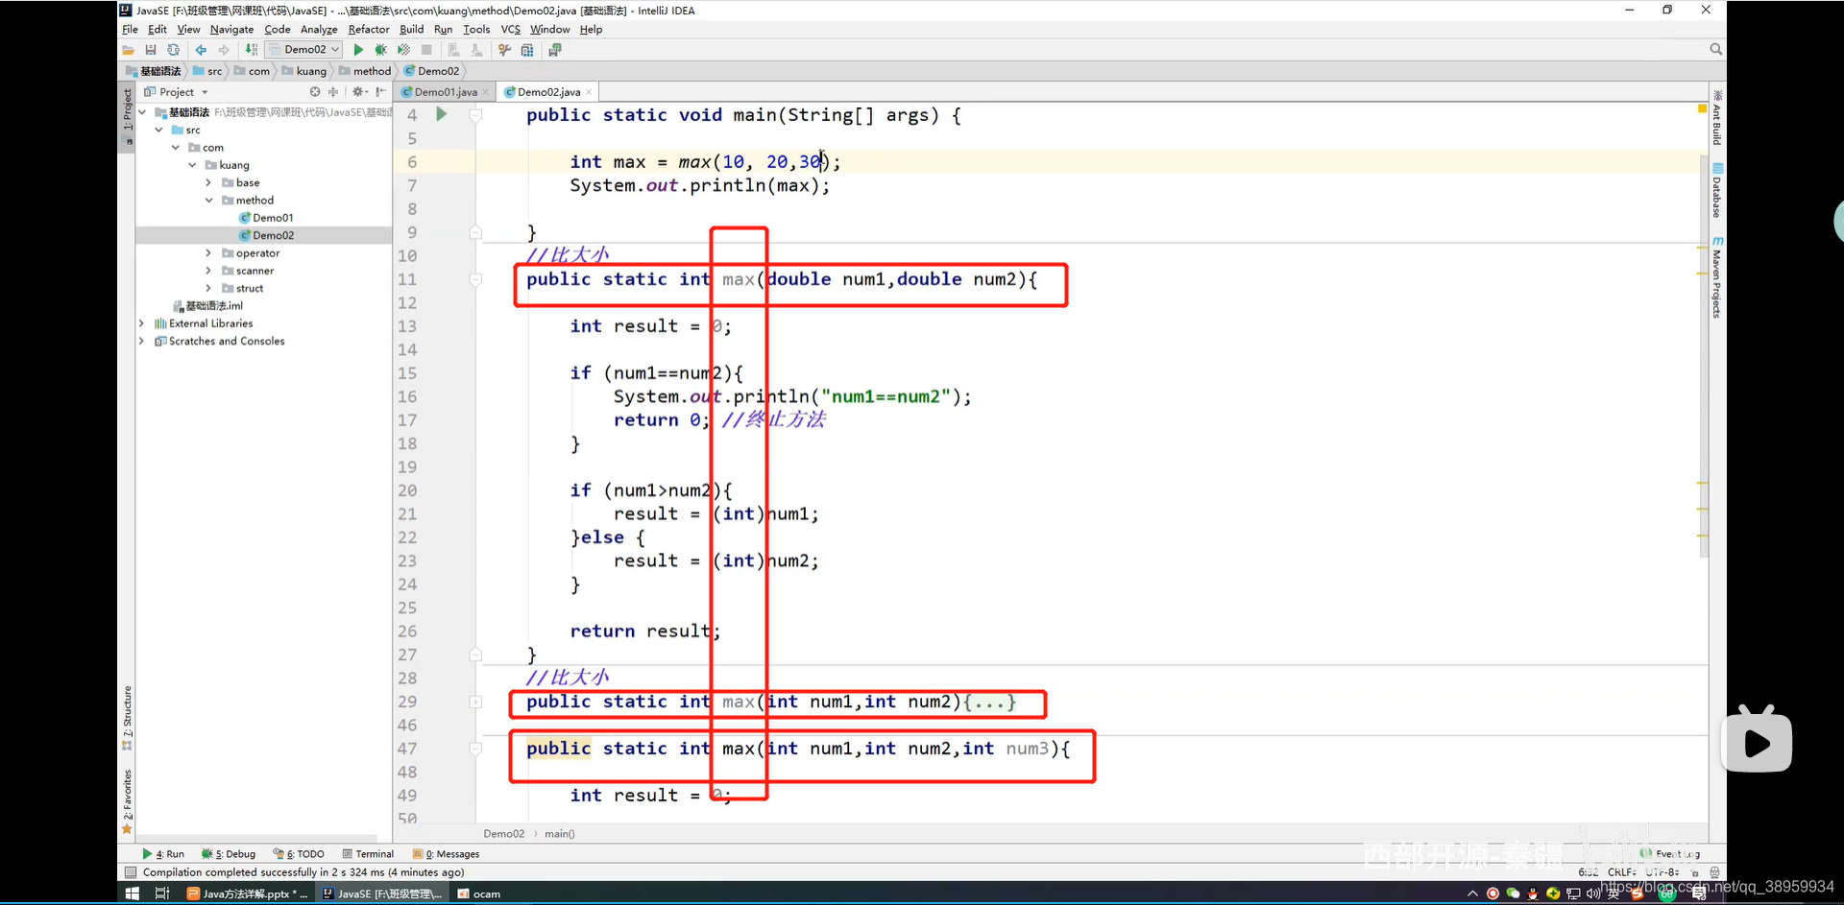
Task: Expand the scanner folder in the tree
Action: click(x=209, y=271)
